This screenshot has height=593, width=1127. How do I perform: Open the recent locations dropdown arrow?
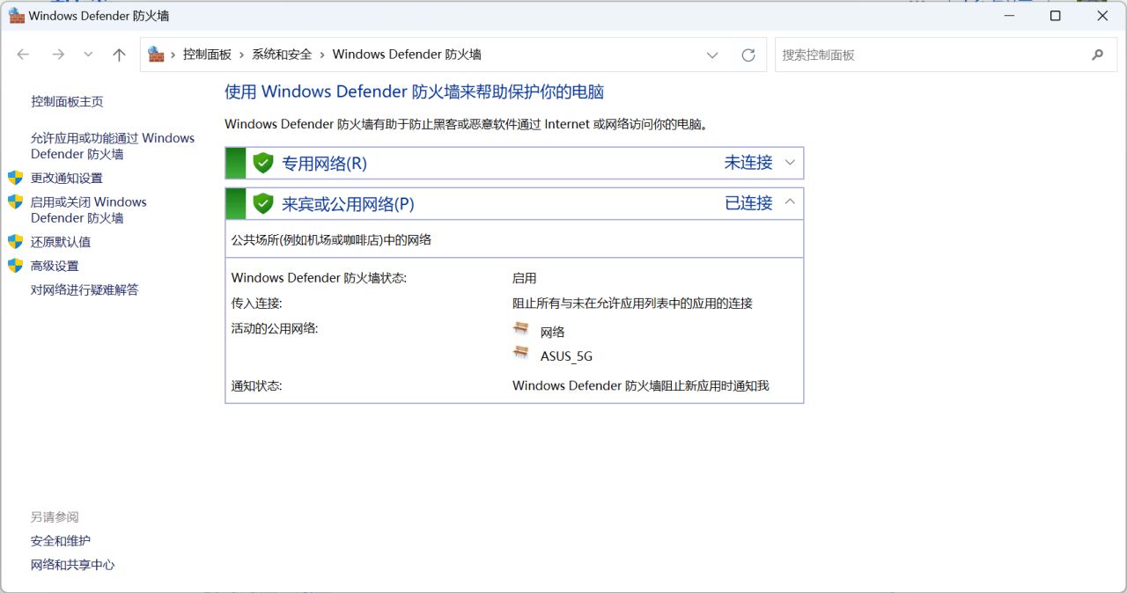(x=88, y=55)
